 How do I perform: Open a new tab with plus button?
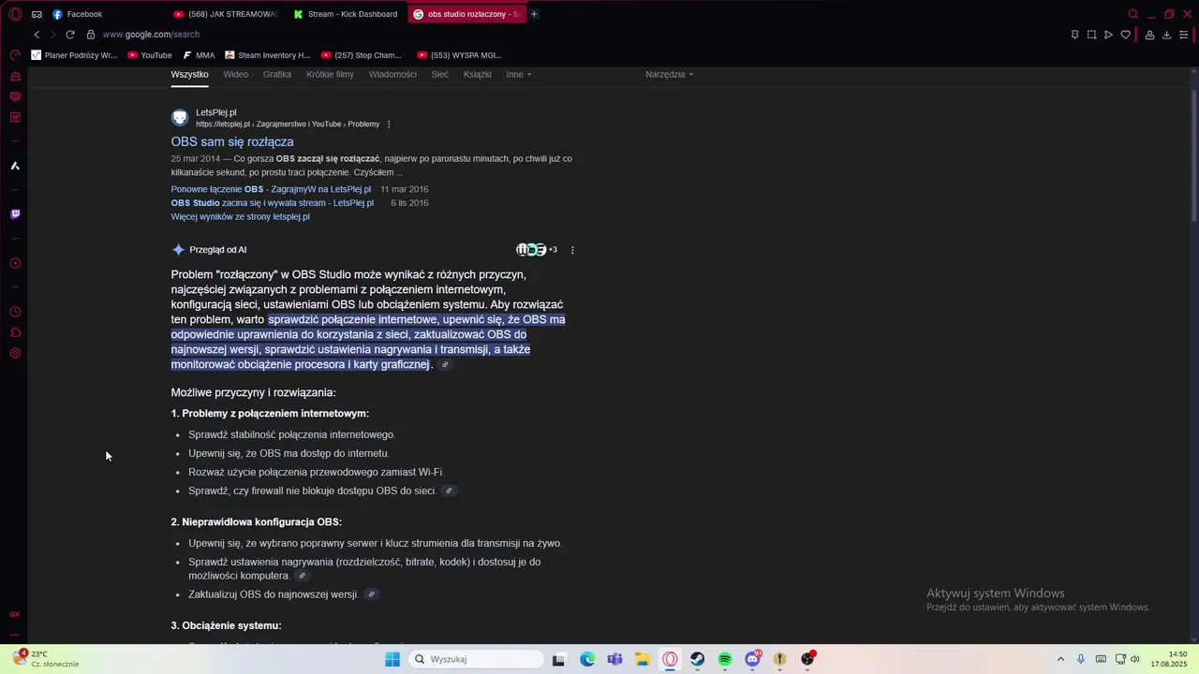point(534,14)
